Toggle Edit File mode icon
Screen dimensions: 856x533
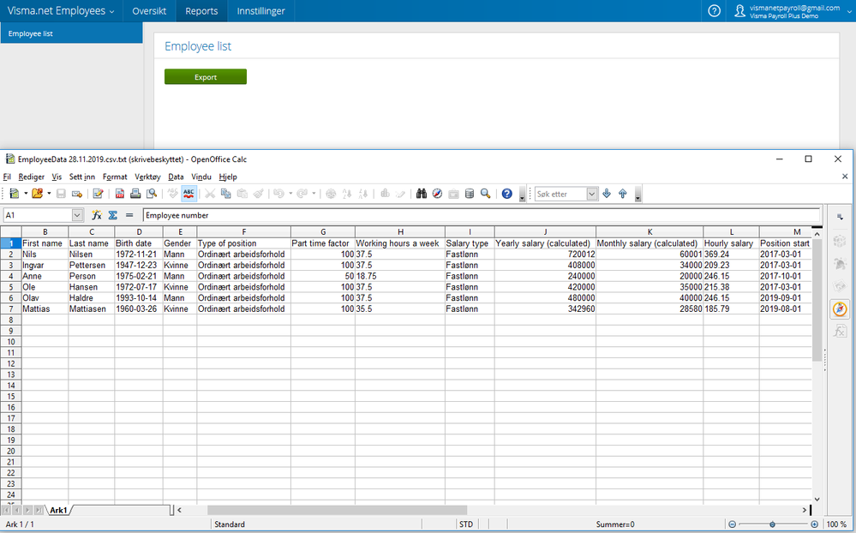pyautogui.click(x=98, y=194)
